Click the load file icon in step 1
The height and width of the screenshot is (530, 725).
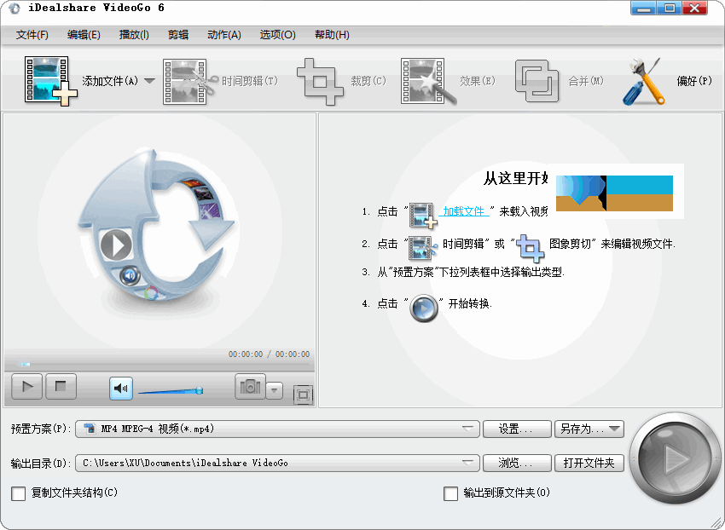coord(422,215)
